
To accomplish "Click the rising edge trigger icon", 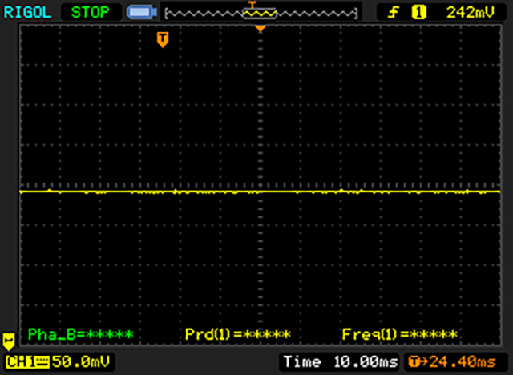I will click(394, 12).
